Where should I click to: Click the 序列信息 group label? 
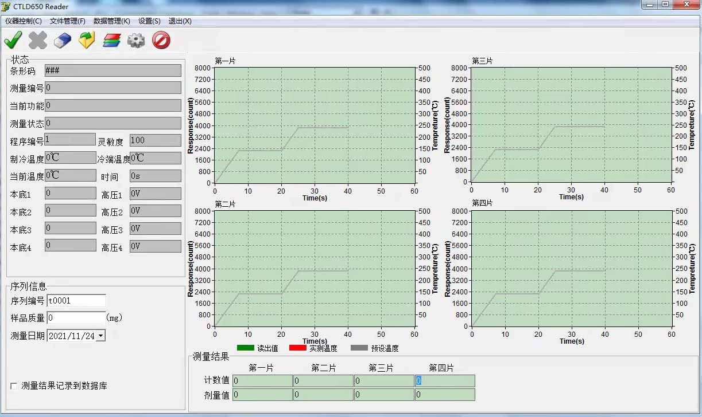coord(29,286)
